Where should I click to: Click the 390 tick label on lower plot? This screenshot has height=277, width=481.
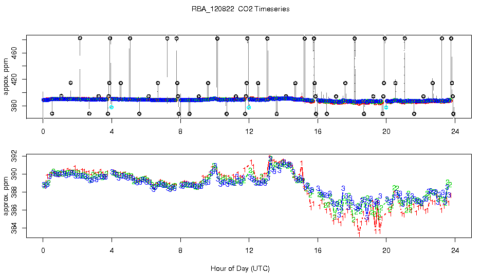click(x=14, y=174)
